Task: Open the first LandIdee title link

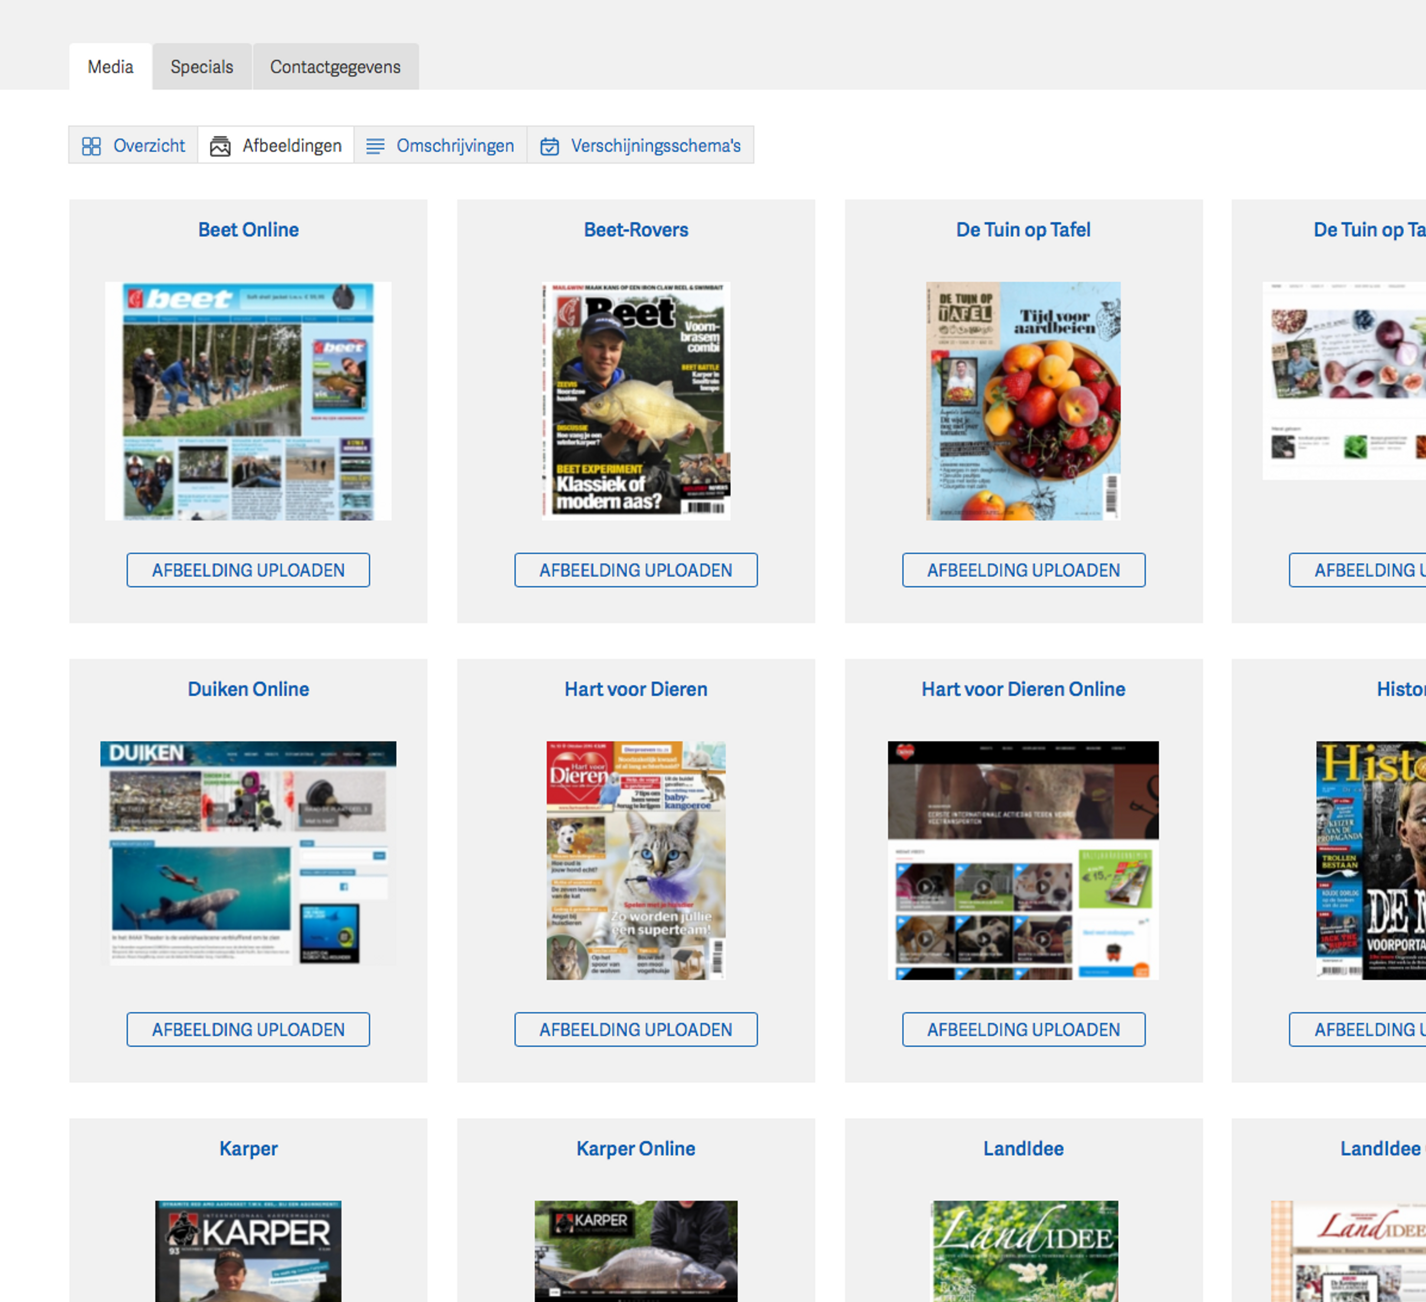Action: [x=1023, y=1149]
